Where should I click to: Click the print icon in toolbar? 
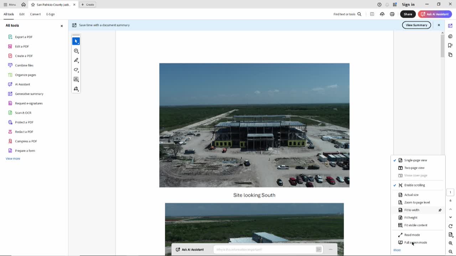[392, 14]
